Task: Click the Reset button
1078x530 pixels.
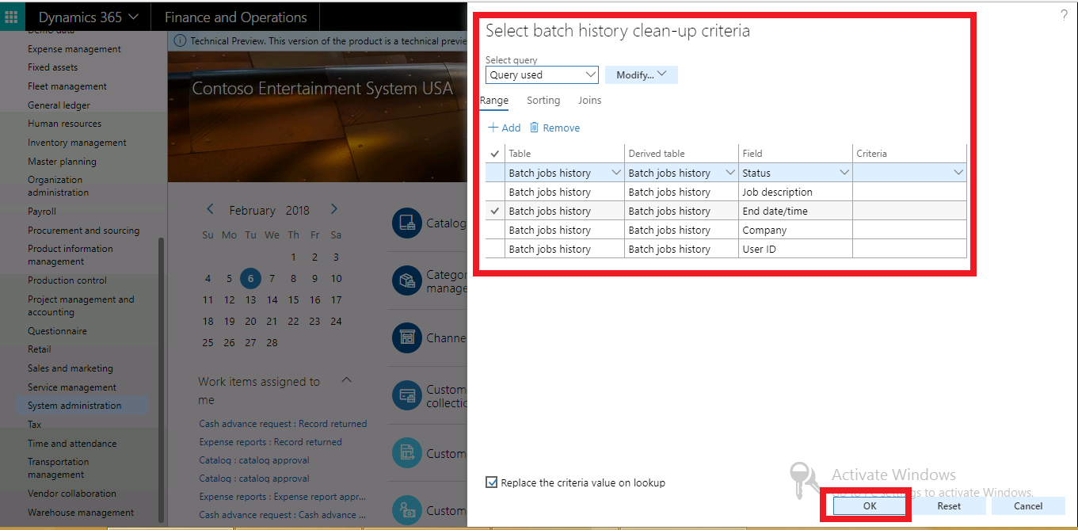Action: [x=949, y=505]
